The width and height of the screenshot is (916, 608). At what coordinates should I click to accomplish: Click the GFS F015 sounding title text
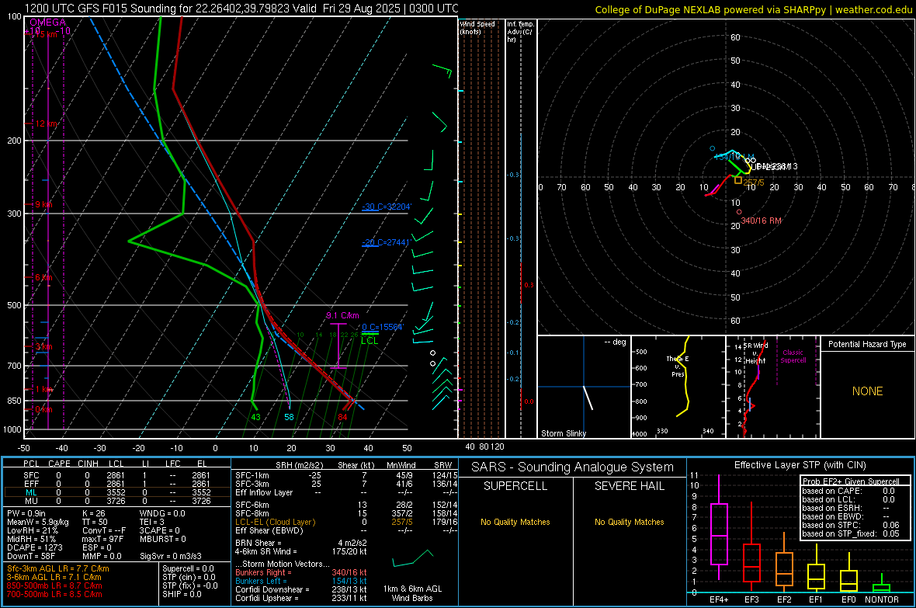tap(241, 9)
